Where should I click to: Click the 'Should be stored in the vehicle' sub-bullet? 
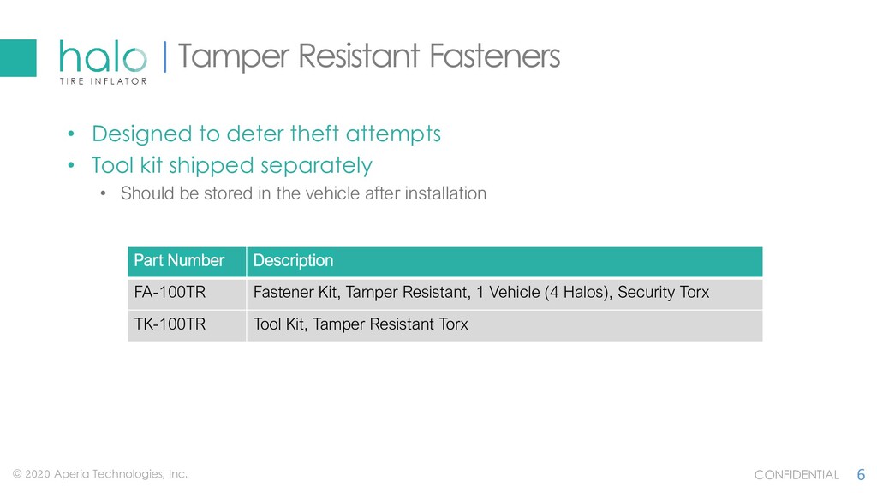click(303, 193)
